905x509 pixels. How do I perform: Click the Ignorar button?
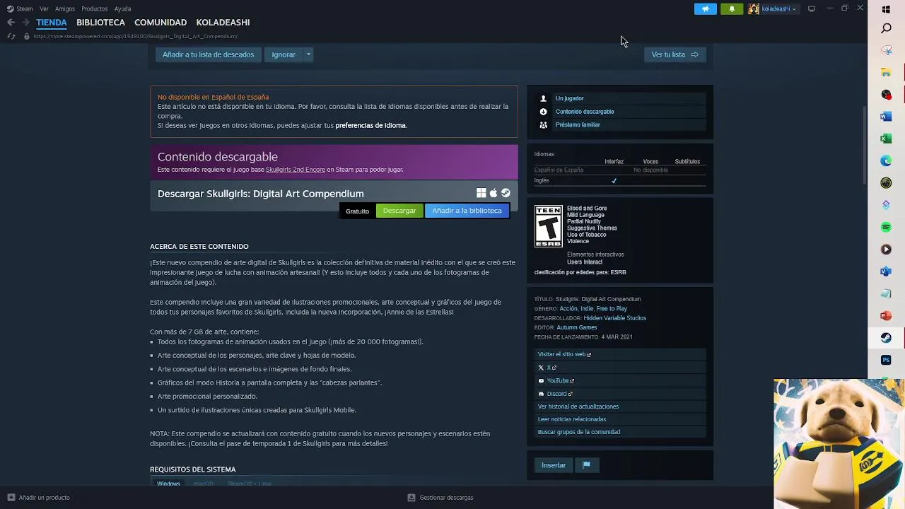tap(284, 54)
